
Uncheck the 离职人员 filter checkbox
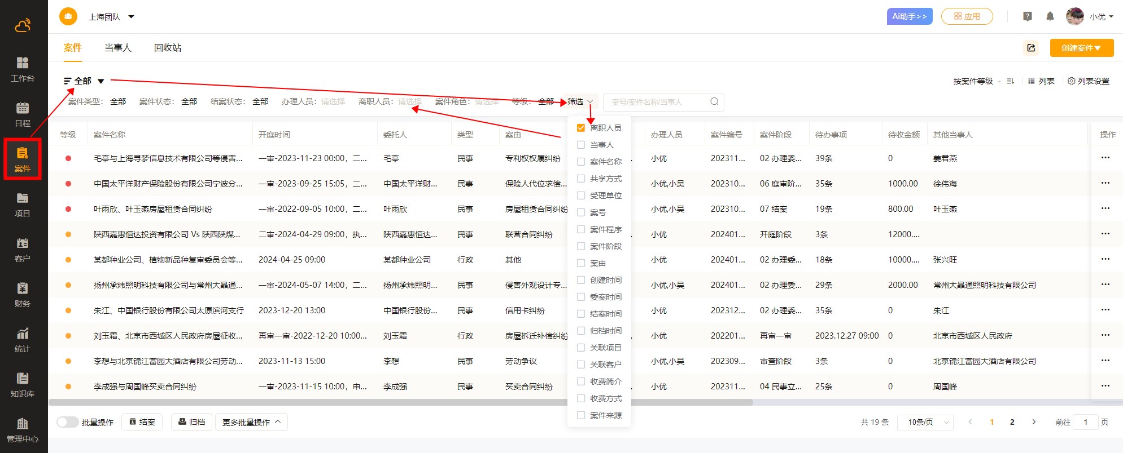pos(580,128)
